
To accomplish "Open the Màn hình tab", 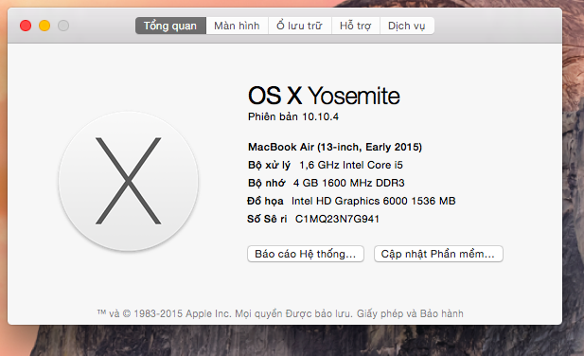I will (x=237, y=26).
